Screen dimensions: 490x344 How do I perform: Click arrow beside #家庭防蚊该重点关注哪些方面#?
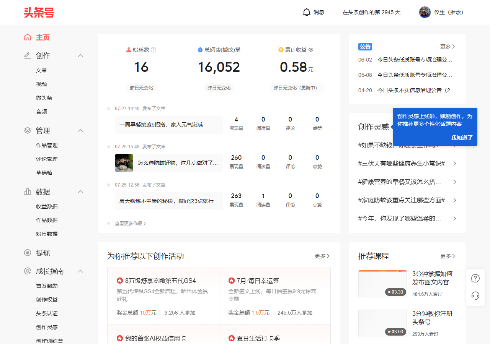pyautogui.click(x=455, y=200)
